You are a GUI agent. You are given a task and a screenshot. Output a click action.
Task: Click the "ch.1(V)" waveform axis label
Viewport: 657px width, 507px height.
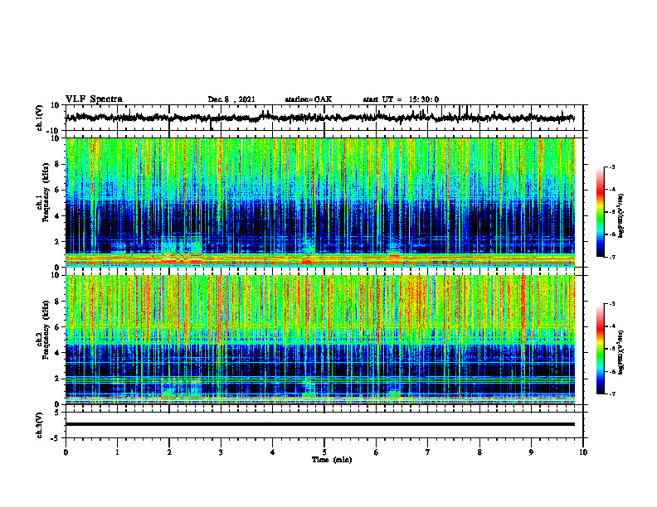40,118
